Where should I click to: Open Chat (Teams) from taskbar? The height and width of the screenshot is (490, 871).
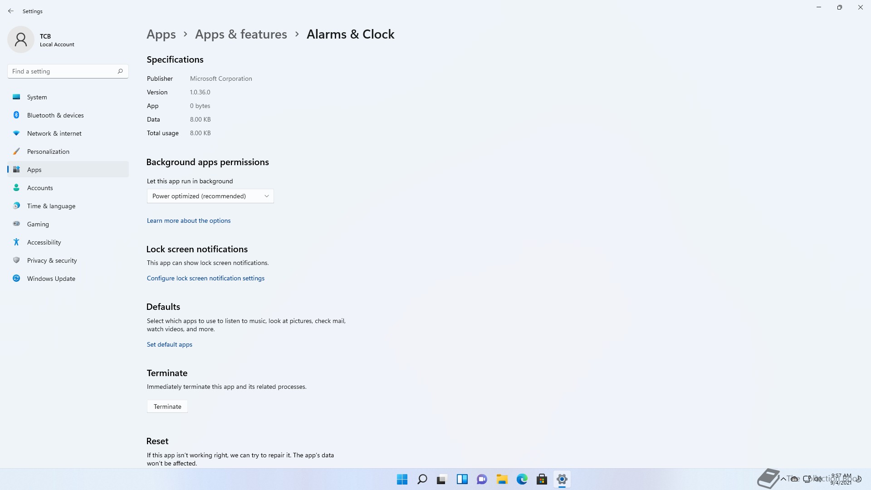point(482,479)
